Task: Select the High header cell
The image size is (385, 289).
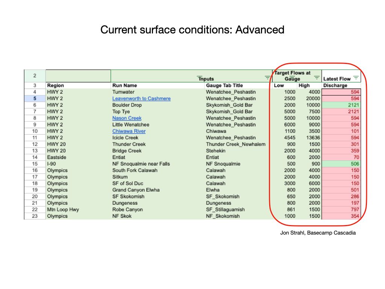Action: pyautogui.click(x=309, y=85)
